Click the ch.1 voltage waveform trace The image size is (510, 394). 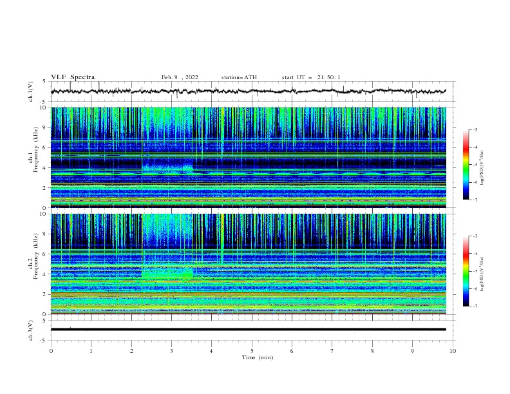click(x=248, y=91)
